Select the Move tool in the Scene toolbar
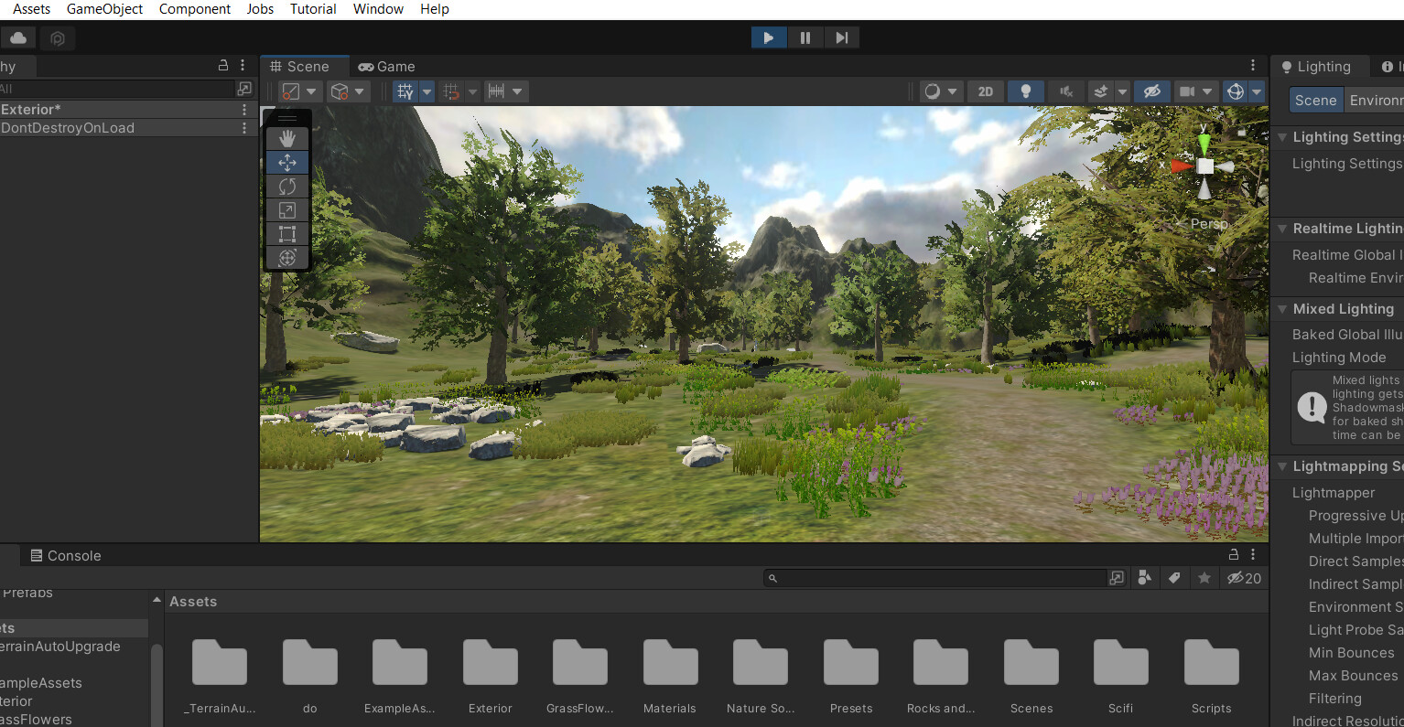The width and height of the screenshot is (1404, 727). pyautogui.click(x=286, y=162)
